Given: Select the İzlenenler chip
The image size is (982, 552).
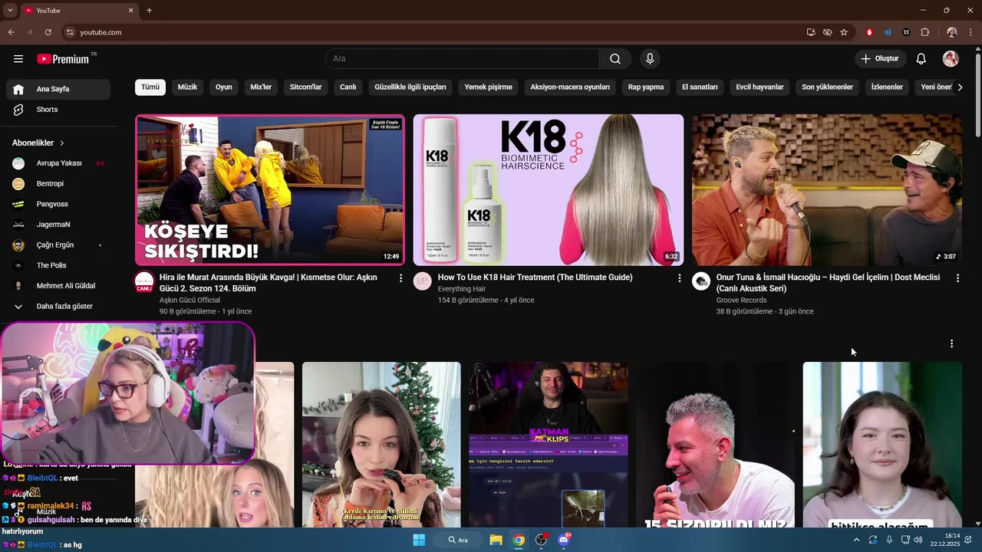Looking at the screenshot, I should pos(887,87).
